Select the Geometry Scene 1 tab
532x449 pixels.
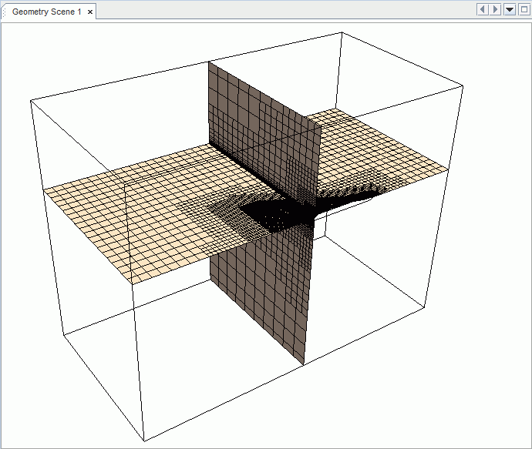pos(46,12)
